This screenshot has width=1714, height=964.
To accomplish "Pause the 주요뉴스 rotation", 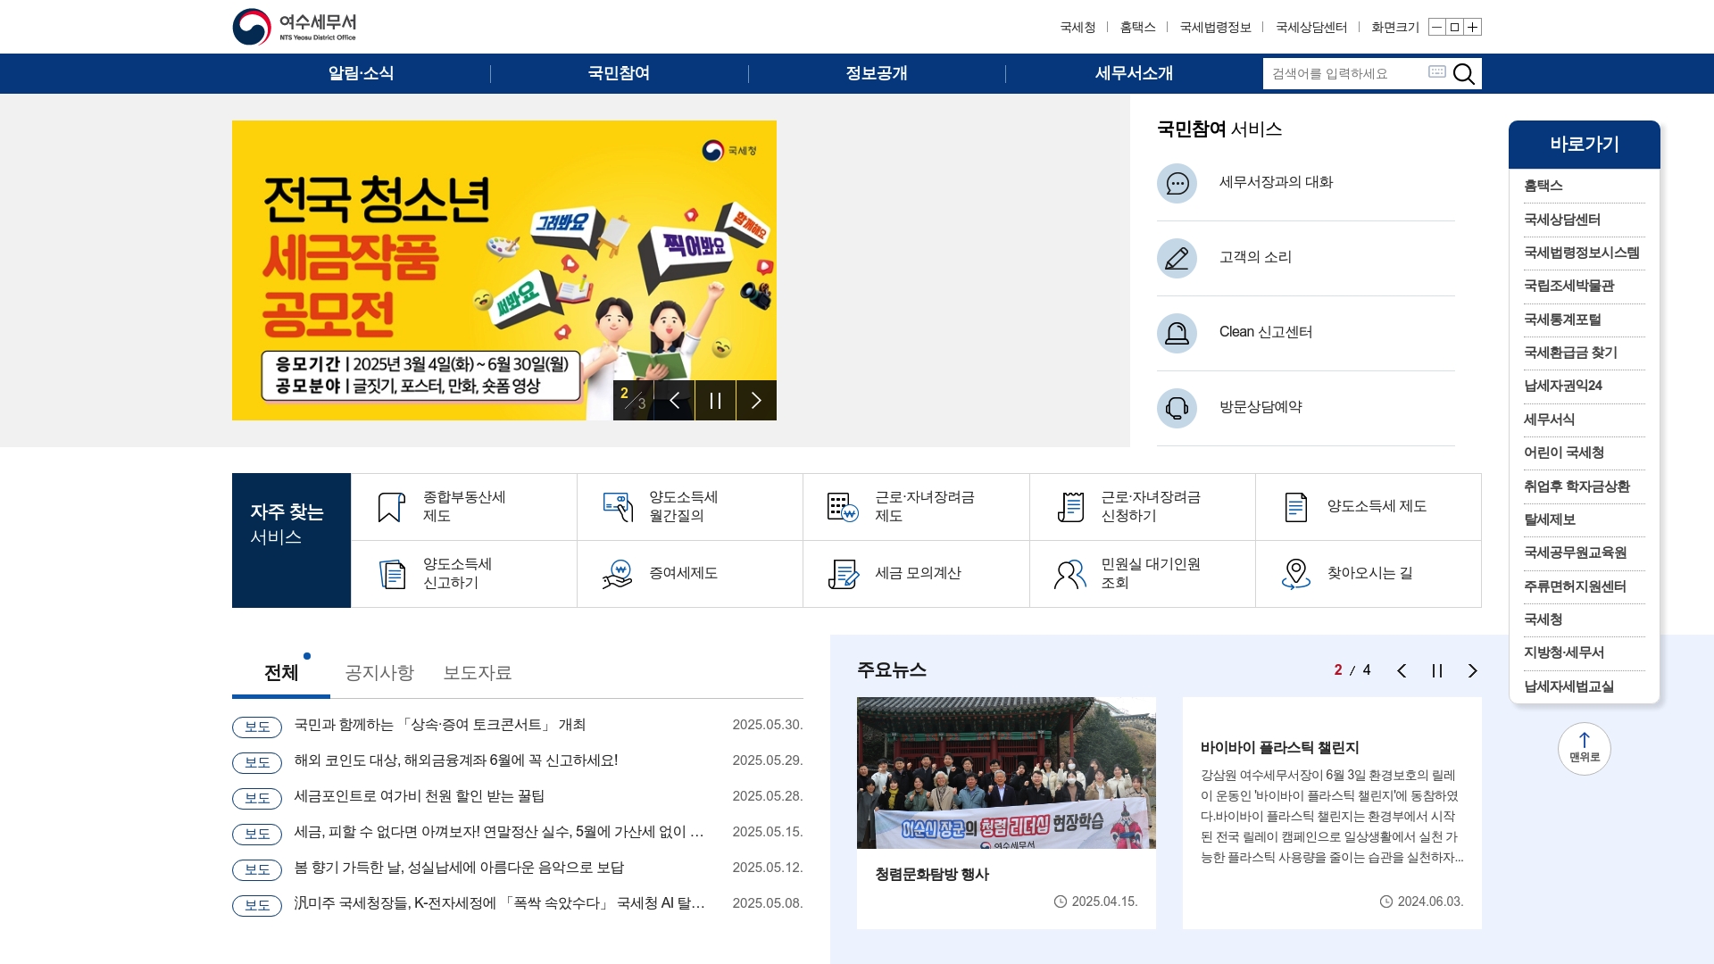I will tap(1437, 671).
